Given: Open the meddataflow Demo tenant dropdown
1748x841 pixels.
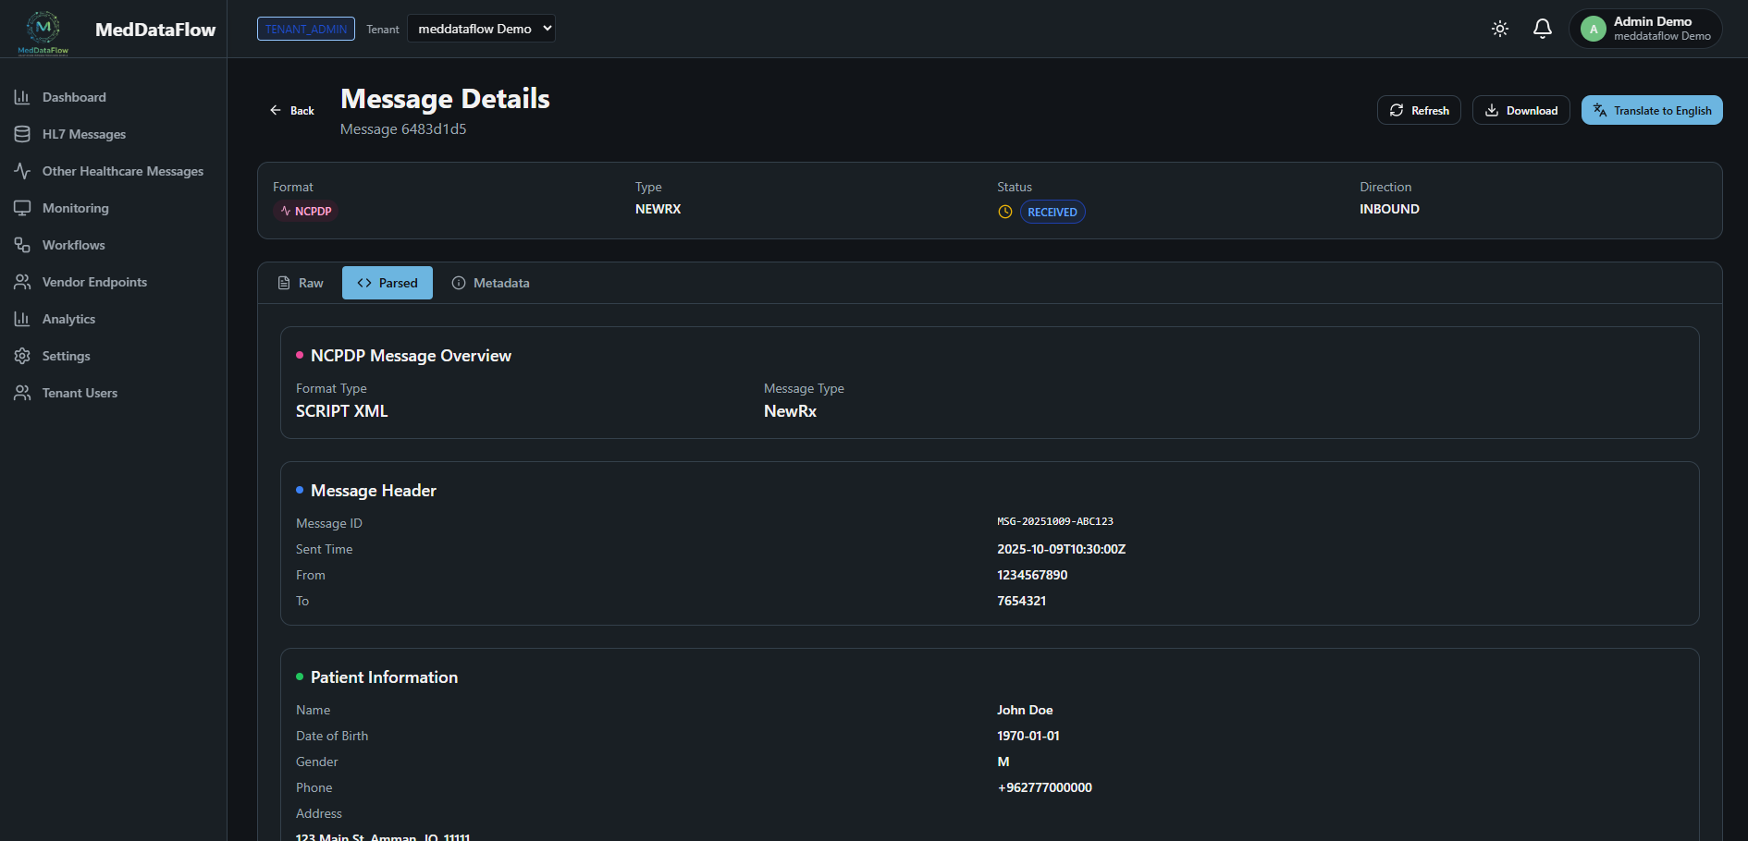Looking at the screenshot, I should point(481,28).
